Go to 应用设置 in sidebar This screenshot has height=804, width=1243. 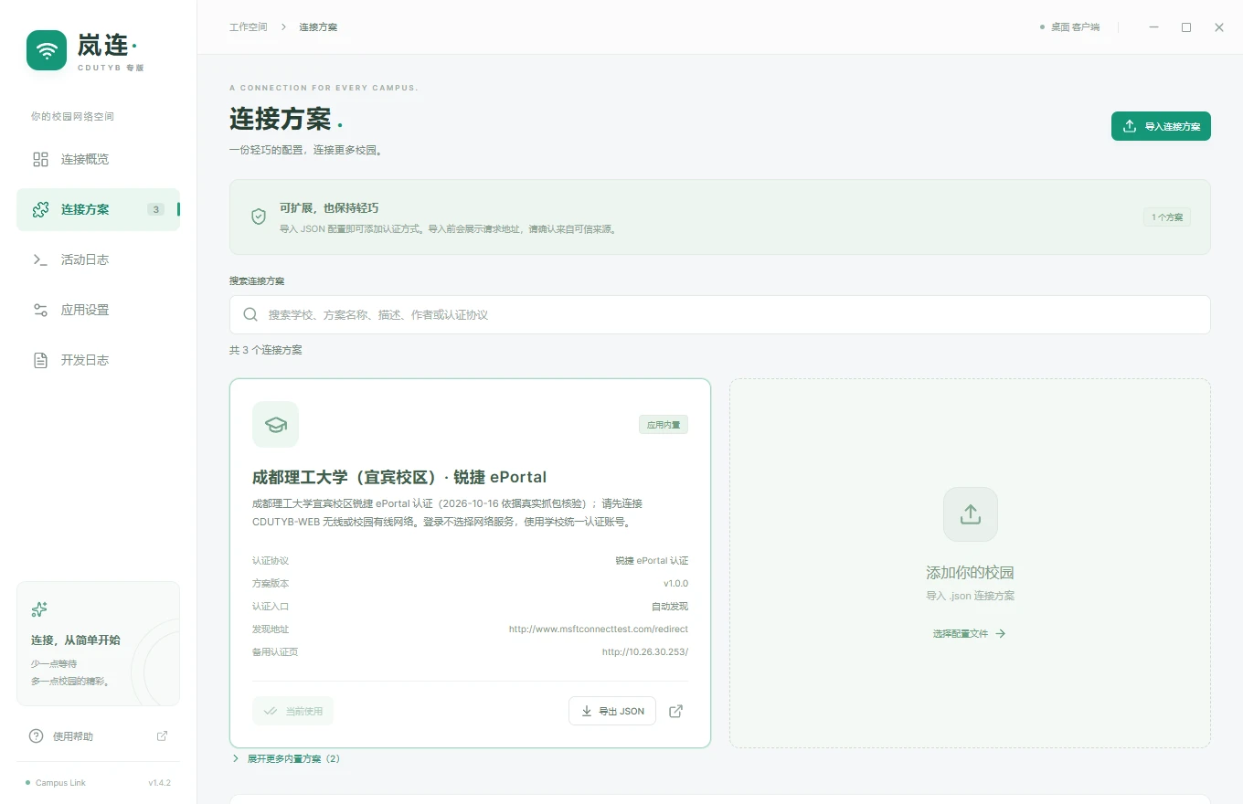pos(98,310)
